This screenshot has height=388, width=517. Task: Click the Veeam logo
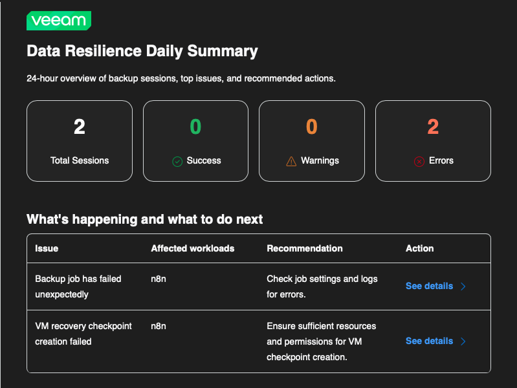59,20
